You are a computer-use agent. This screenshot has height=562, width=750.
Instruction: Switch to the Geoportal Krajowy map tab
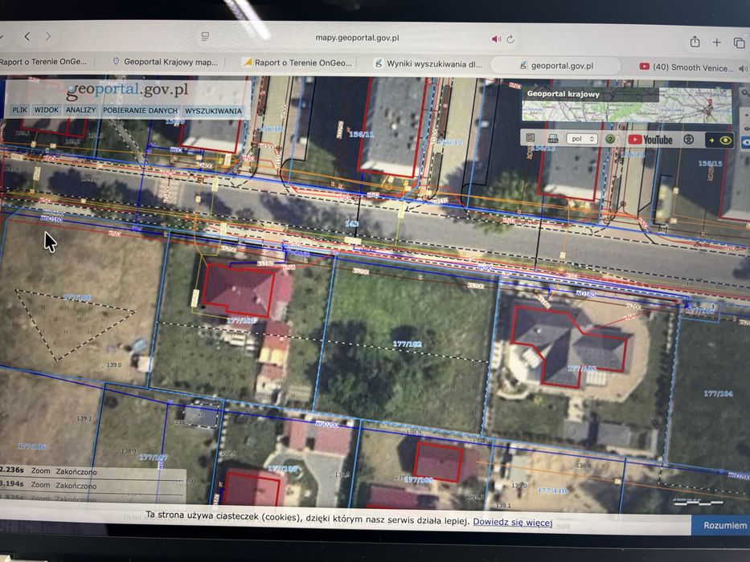point(165,62)
